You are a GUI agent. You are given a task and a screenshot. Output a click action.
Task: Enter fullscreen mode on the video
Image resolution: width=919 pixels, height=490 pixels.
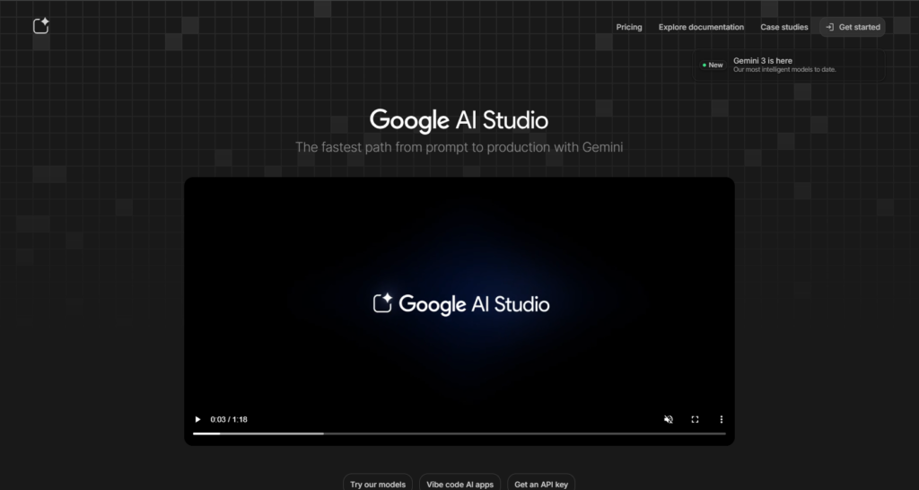(x=695, y=419)
